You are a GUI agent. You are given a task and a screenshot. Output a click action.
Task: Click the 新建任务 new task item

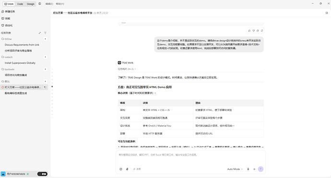coord(8,11)
